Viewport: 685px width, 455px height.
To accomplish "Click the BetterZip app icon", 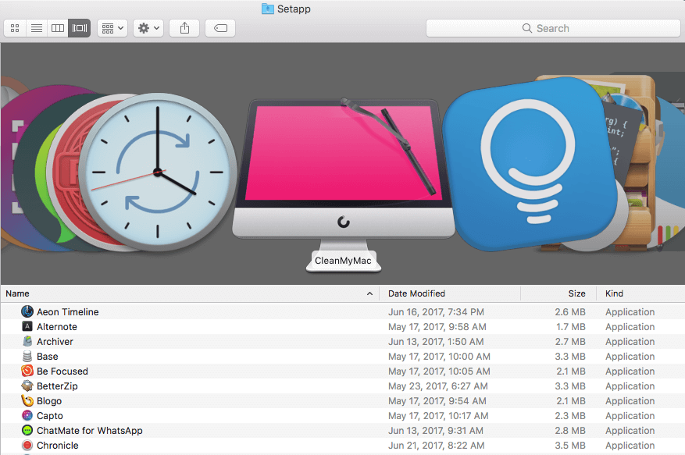I will point(27,386).
